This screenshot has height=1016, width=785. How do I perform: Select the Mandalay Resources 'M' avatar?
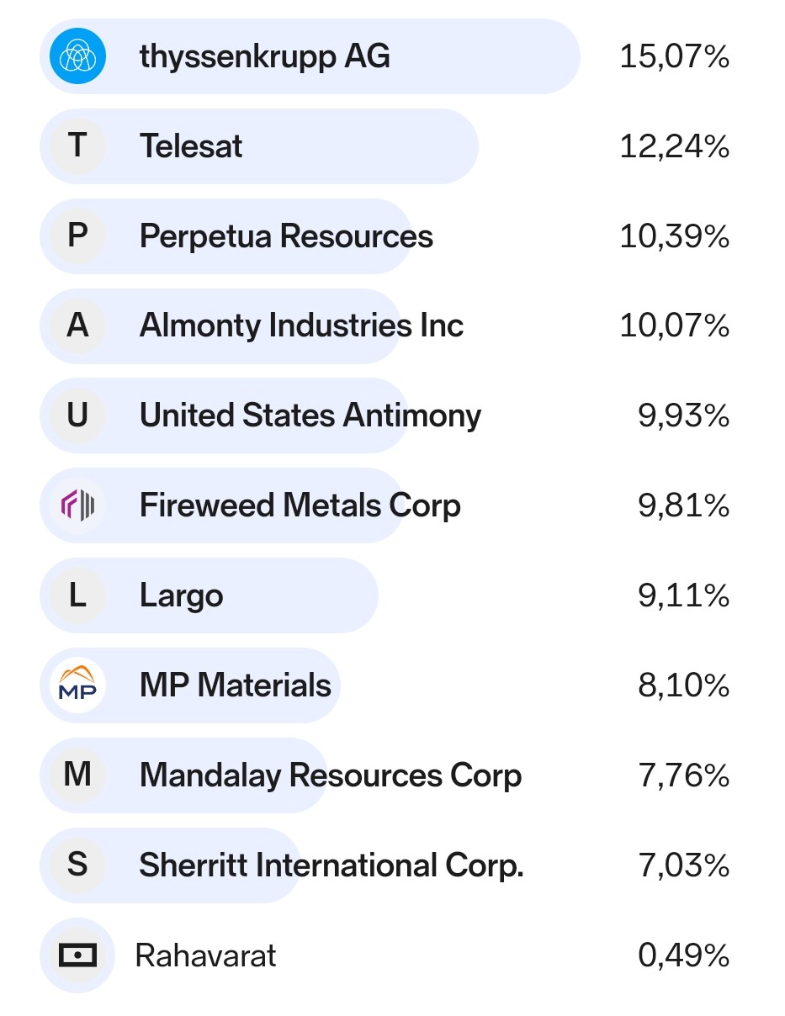(x=77, y=775)
